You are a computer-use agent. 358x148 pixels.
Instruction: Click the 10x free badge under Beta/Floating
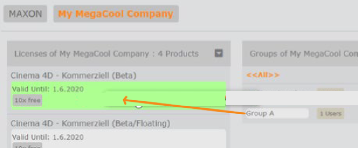point(27,146)
